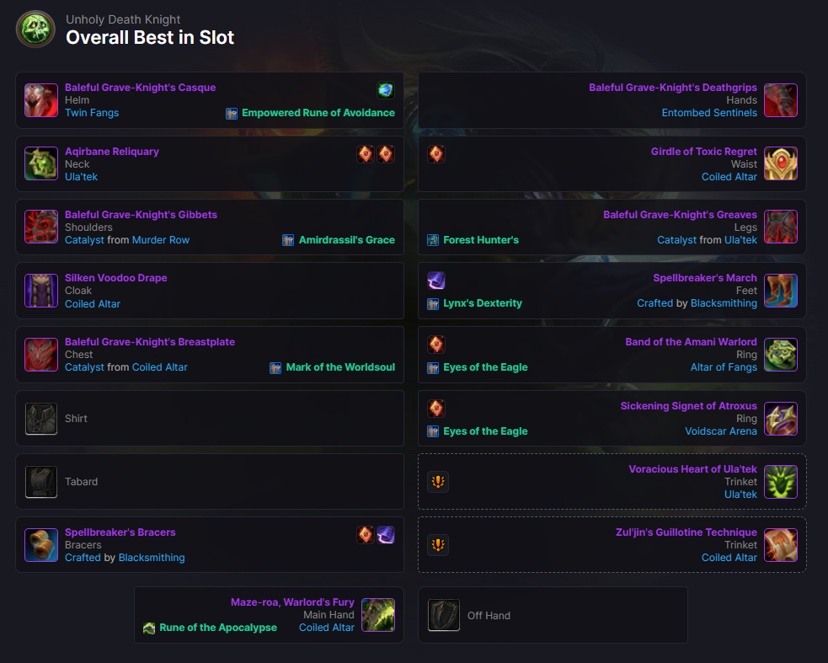Open the Empowered Rune of Avoidance enchant link
The image size is (828, 663).
318,113
